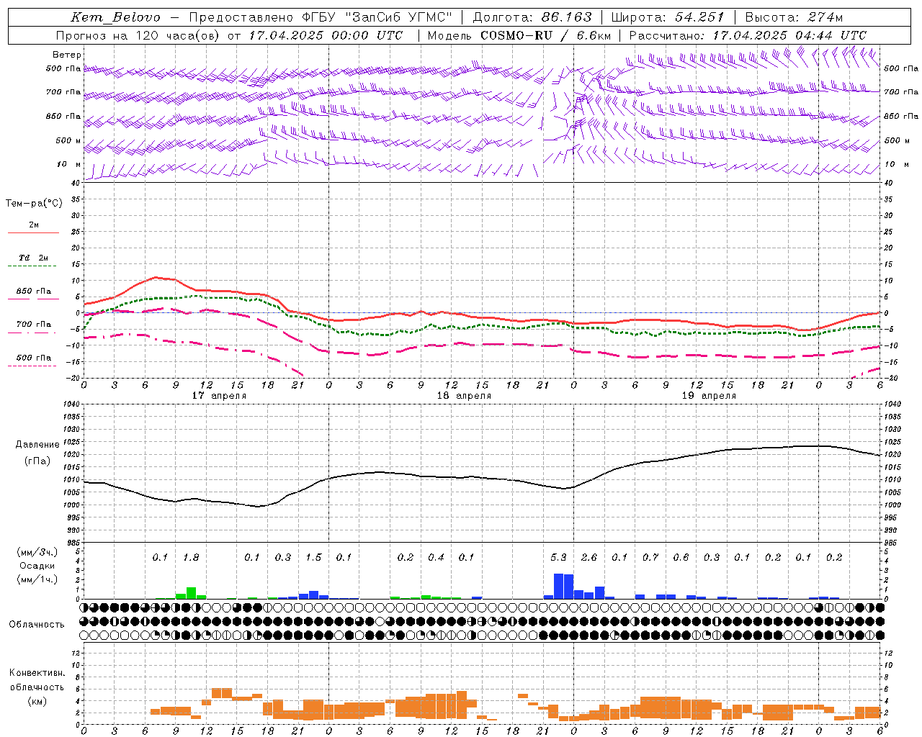922x737 pixels.
Task: Select the computed time 17.04.2025 04:44 UTC
Action: (789, 35)
